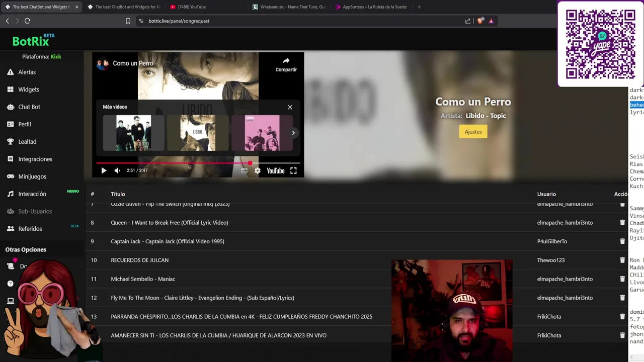Select the LIBIDO album cover thumbnail
The height and width of the screenshot is (362, 644).
(x=198, y=133)
